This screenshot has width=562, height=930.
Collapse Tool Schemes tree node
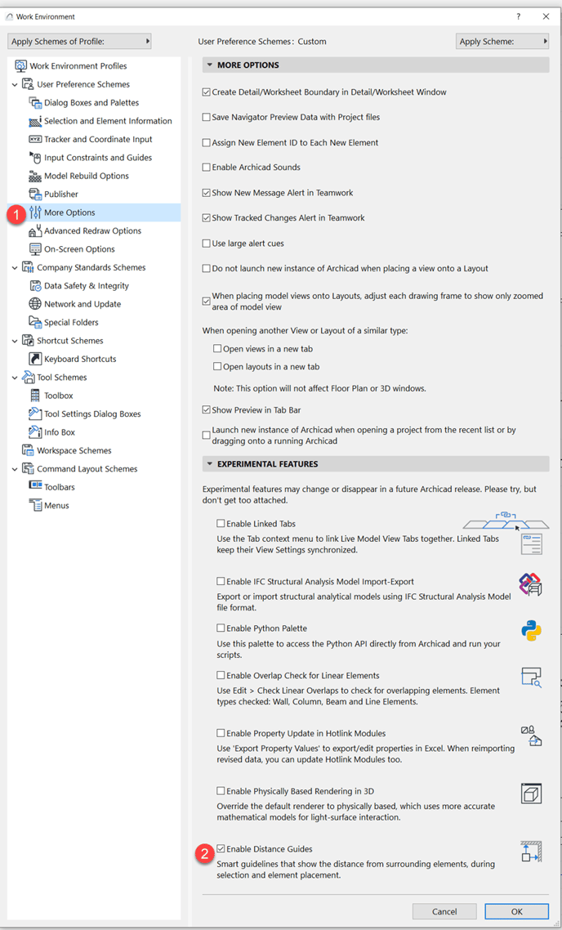(15, 378)
